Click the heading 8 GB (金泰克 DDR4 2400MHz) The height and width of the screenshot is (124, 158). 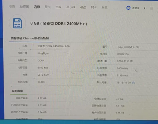point(59,24)
